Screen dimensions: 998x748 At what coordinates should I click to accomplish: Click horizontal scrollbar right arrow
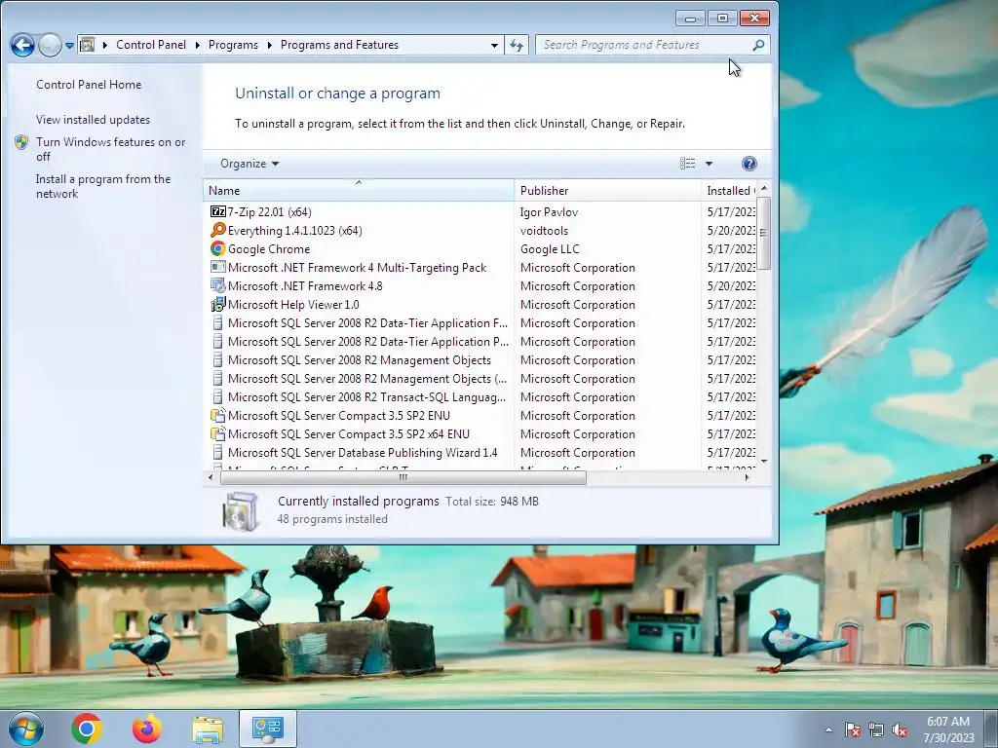click(x=748, y=477)
